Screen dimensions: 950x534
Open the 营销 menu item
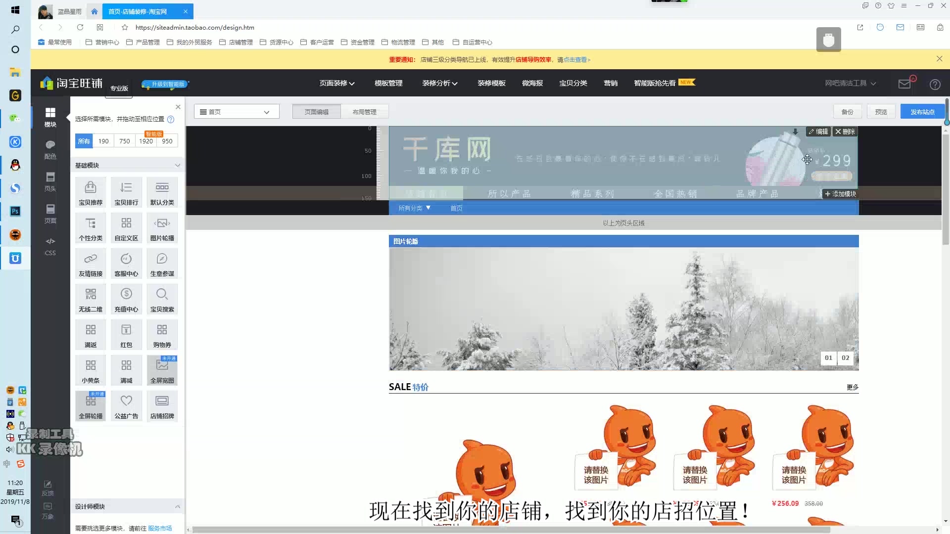point(611,83)
